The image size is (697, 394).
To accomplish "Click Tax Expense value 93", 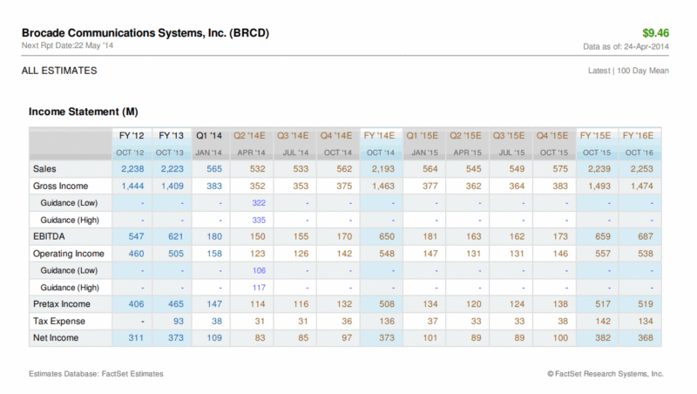I will pyautogui.click(x=179, y=321).
